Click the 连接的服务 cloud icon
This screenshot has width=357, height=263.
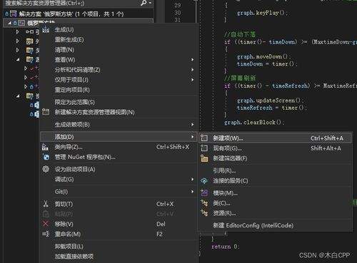[x=204, y=181]
